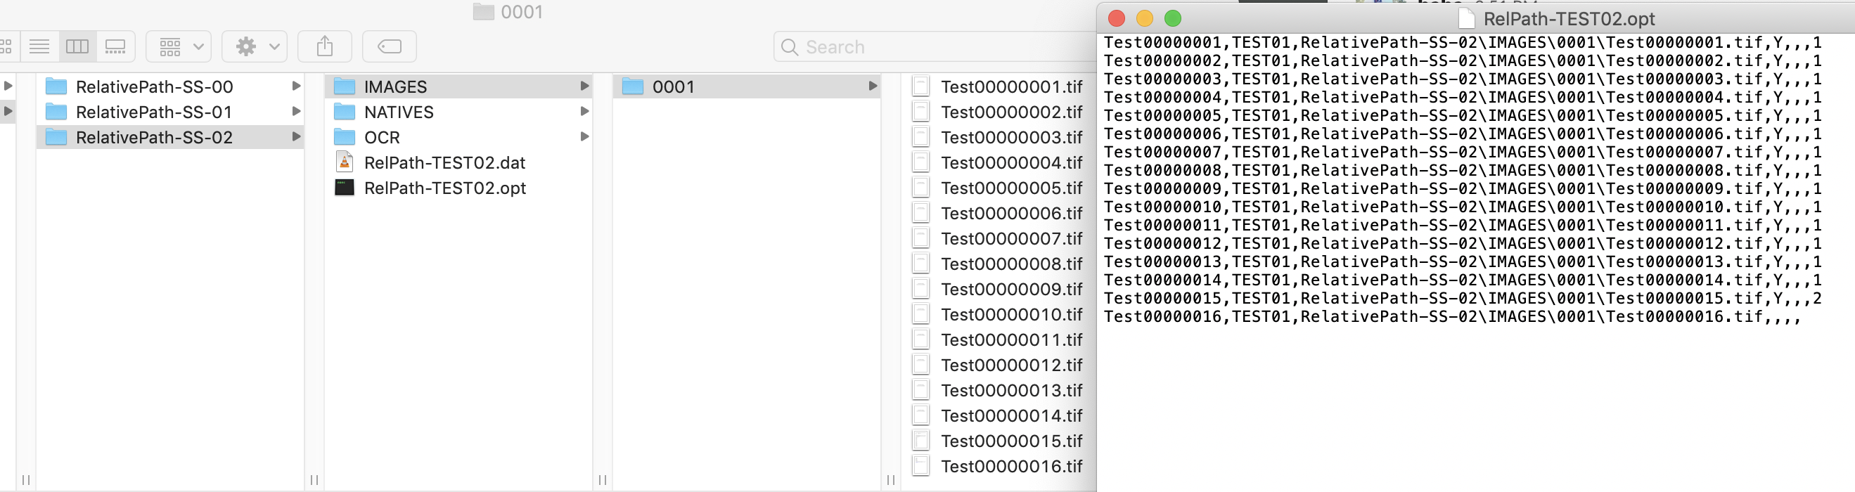Click the Share toolbar button
This screenshot has width=1855, height=492.
[325, 47]
